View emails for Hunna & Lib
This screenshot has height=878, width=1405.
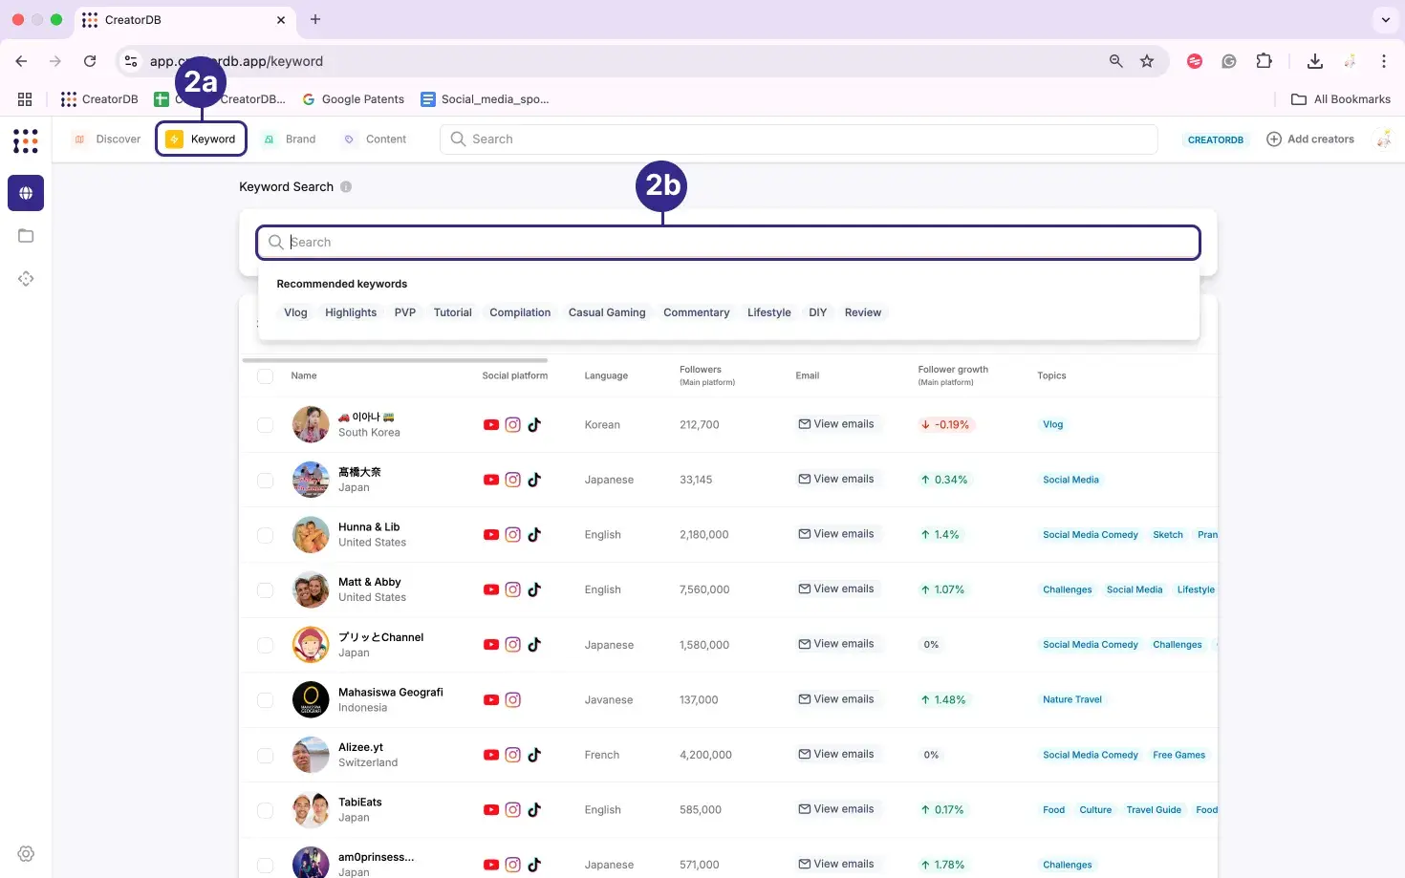tap(836, 534)
